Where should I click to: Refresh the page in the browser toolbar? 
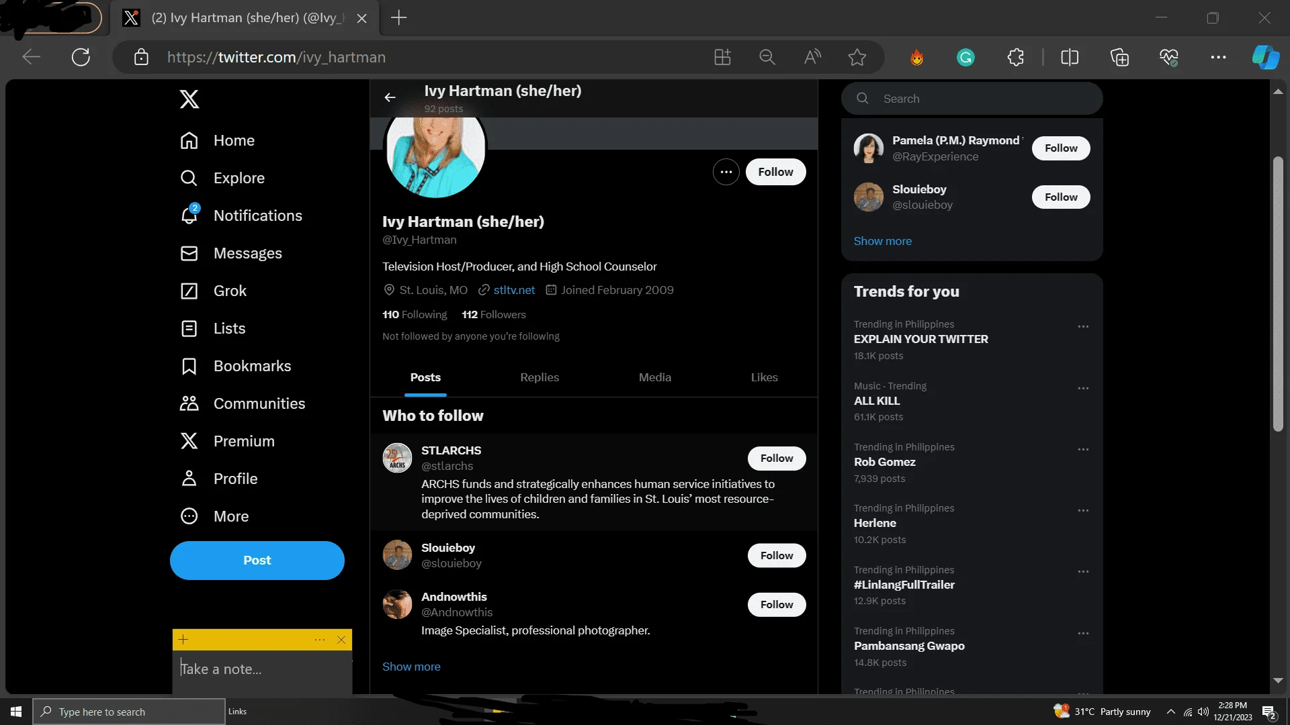[81, 57]
